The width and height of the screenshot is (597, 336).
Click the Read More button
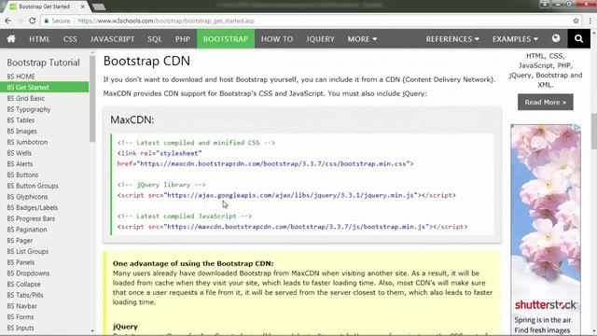click(x=545, y=102)
